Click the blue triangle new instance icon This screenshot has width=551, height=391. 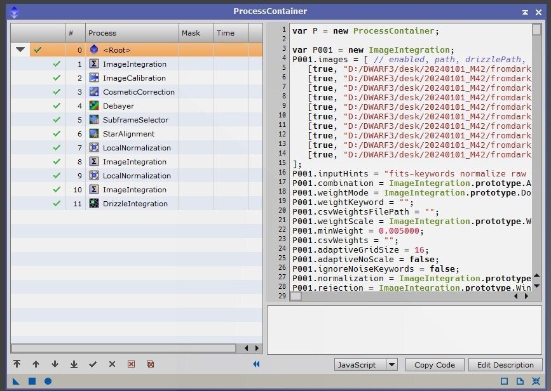tap(16, 381)
